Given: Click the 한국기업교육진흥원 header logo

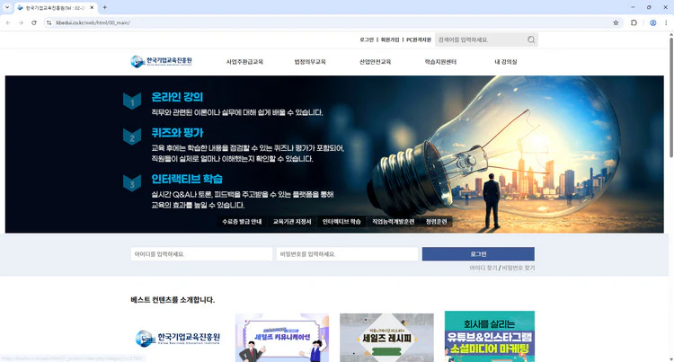Looking at the screenshot, I should tap(161, 61).
